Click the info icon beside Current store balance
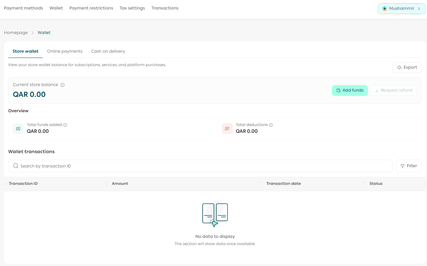 point(62,85)
